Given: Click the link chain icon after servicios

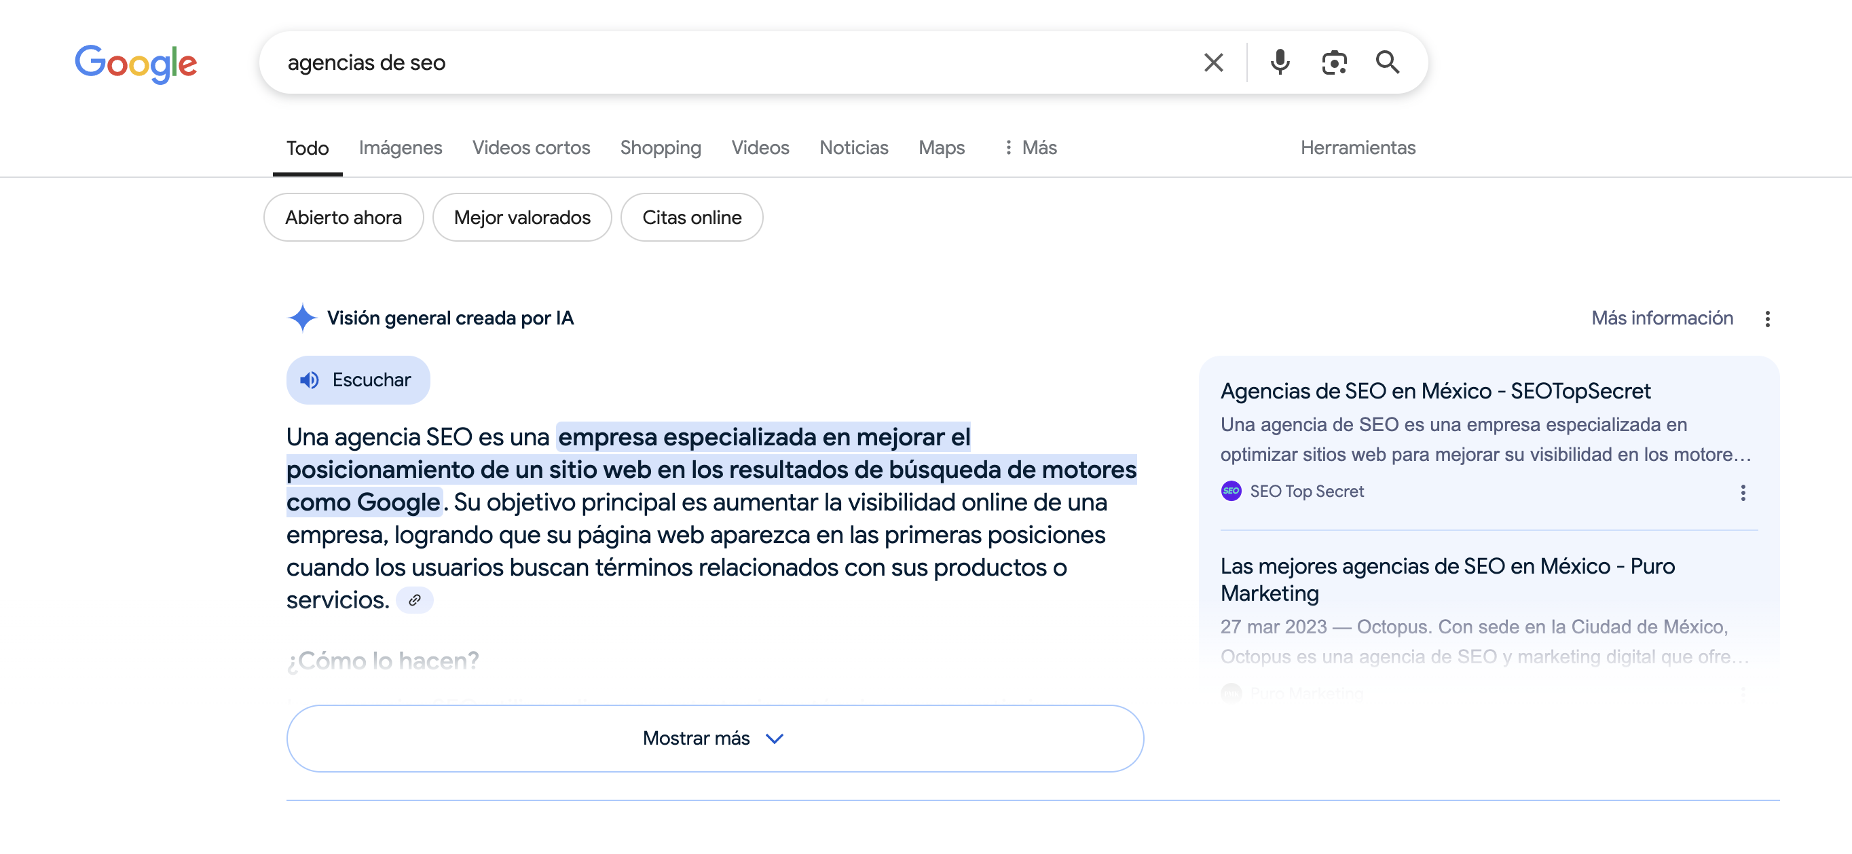Looking at the screenshot, I should point(415,600).
